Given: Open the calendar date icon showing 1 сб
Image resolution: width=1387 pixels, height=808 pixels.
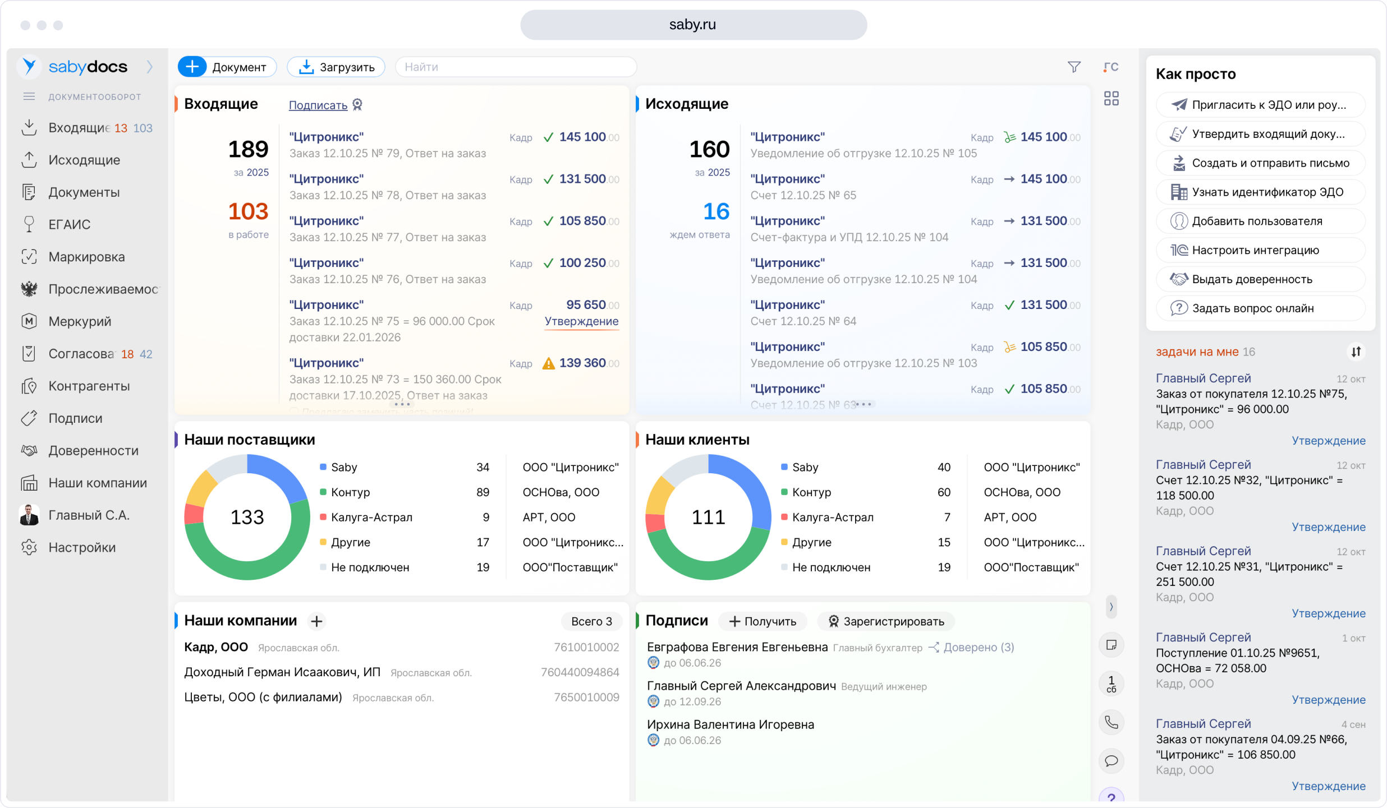Looking at the screenshot, I should tap(1111, 684).
